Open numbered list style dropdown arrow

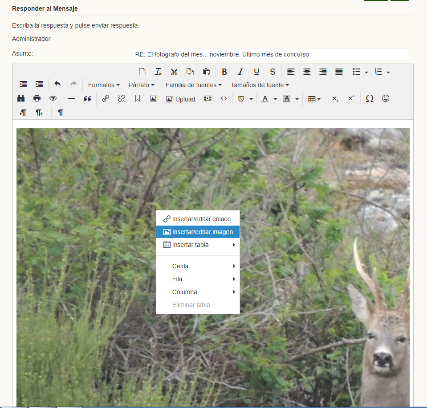388,73
